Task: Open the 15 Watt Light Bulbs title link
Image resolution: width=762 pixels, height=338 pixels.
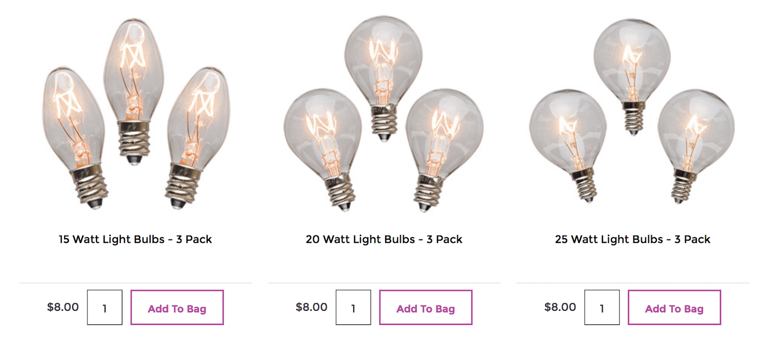Action: 135,239
